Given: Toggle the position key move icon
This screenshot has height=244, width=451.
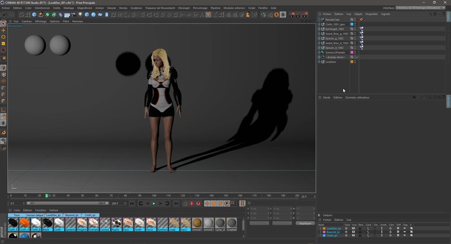Looking at the screenshot, I should coord(207,204).
